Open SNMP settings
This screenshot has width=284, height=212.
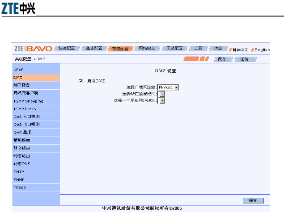tap(36, 180)
